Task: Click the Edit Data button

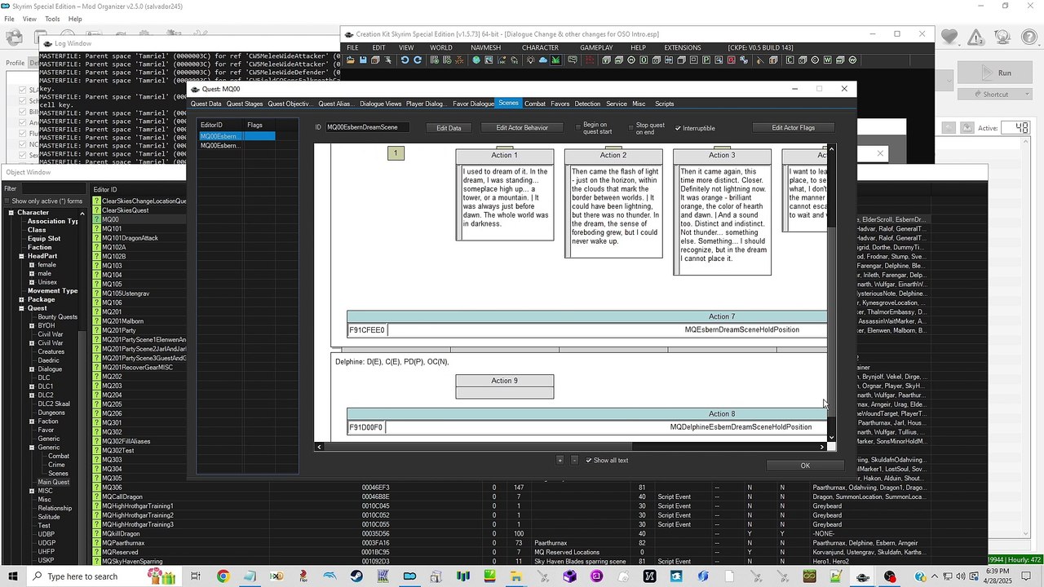Action: tap(449, 128)
